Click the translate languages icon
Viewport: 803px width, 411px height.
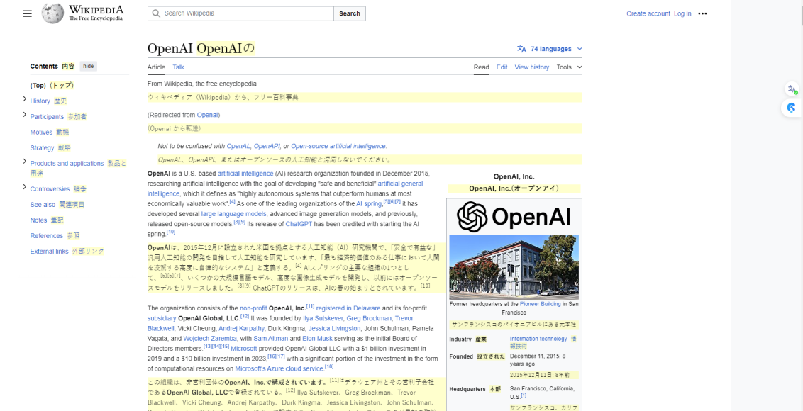point(522,49)
